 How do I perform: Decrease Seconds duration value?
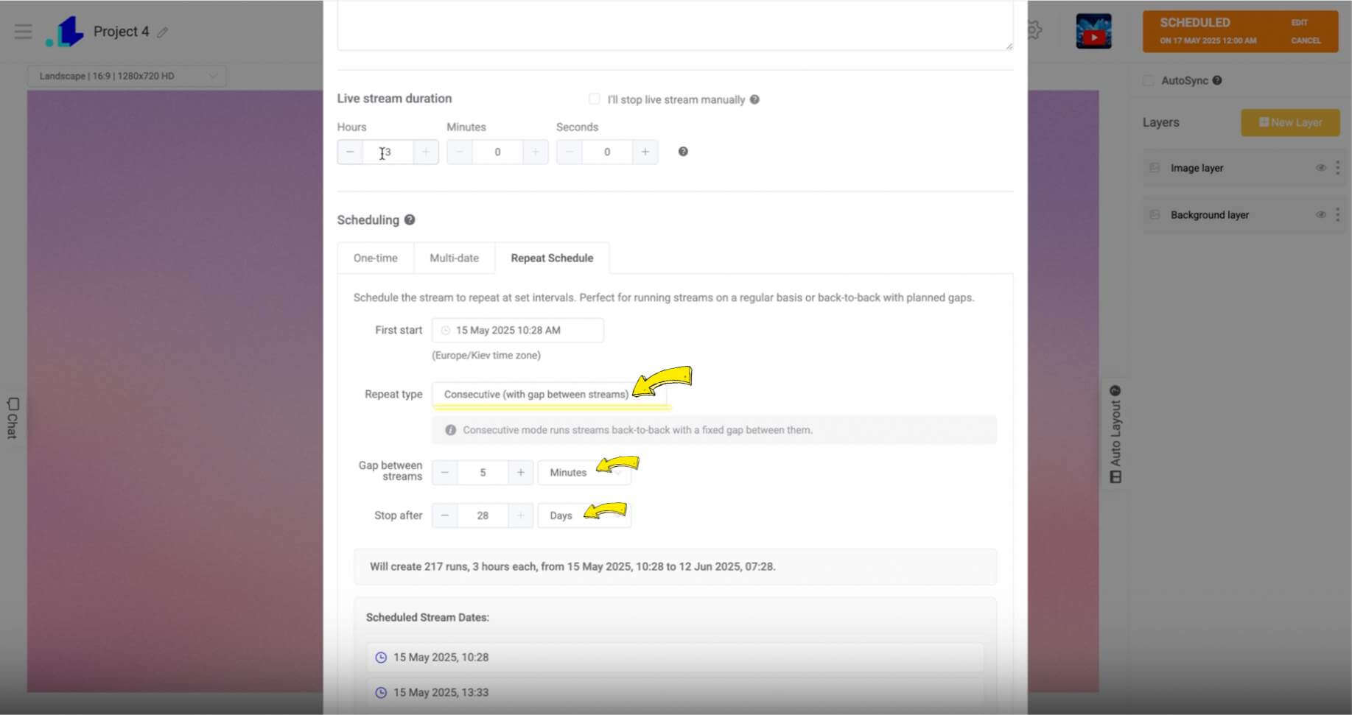click(x=569, y=152)
